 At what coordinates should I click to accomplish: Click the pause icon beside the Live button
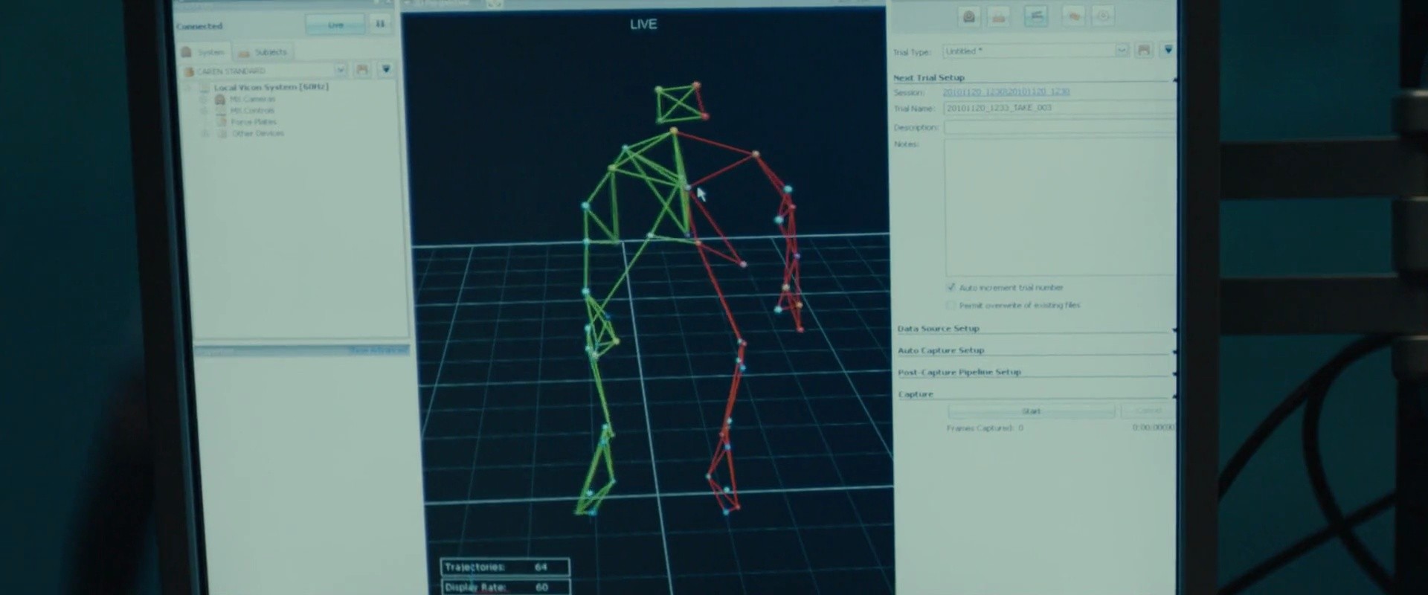(x=380, y=25)
